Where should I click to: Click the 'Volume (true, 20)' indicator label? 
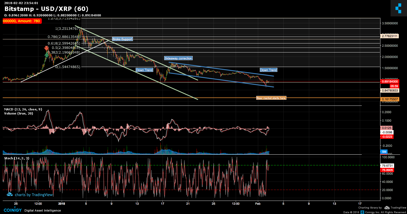tap(19, 113)
